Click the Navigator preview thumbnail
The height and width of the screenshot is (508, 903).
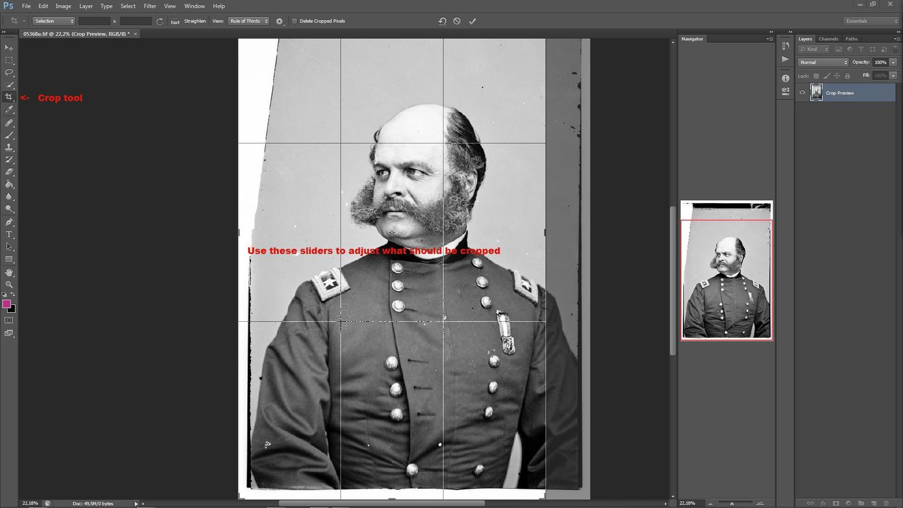point(726,270)
